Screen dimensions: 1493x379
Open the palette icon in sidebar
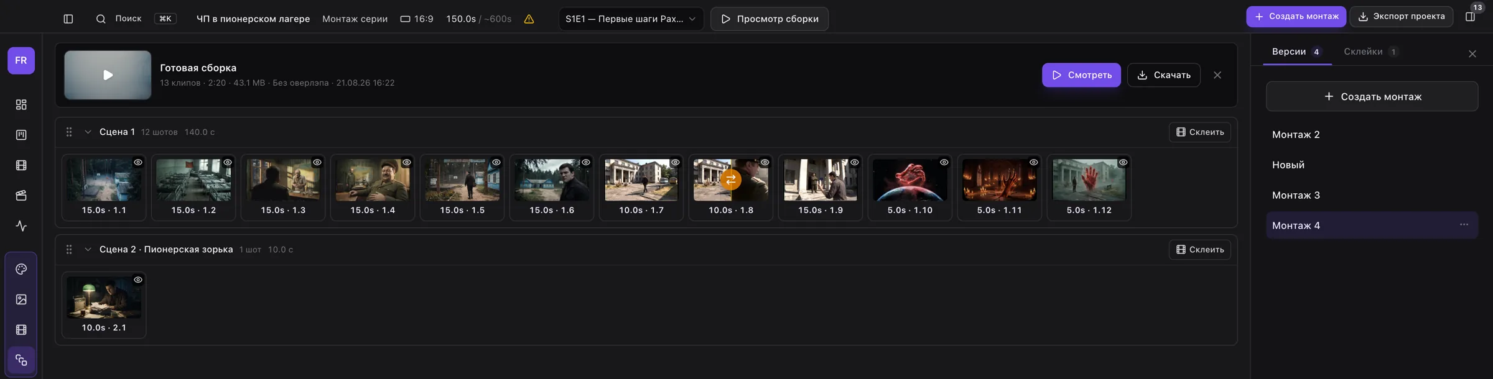[21, 269]
